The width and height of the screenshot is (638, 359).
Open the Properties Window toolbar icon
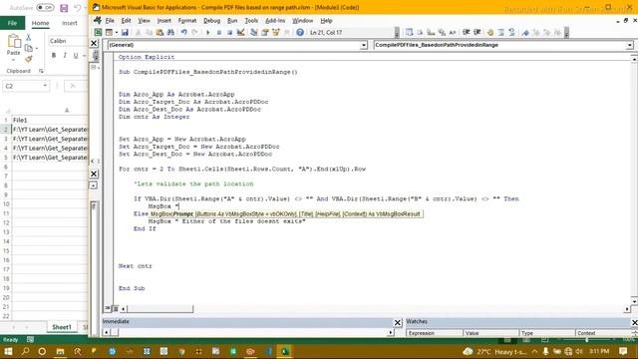click(x=265, y=32)
